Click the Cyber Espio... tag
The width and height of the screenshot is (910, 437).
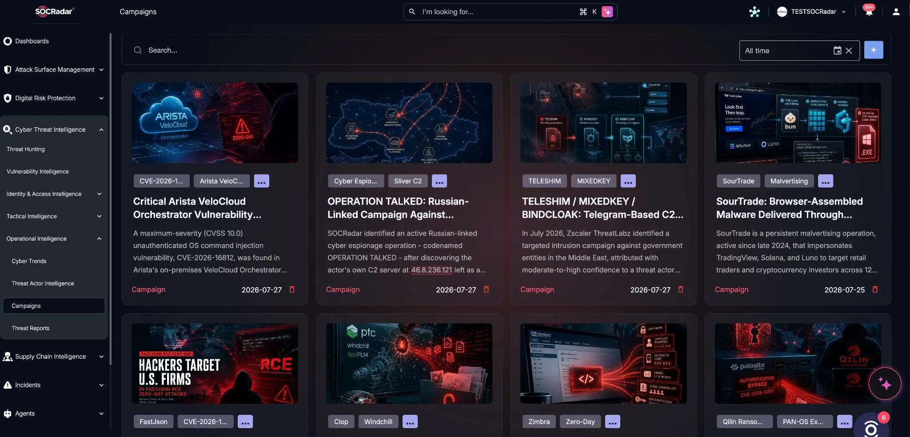coord(355,181)
